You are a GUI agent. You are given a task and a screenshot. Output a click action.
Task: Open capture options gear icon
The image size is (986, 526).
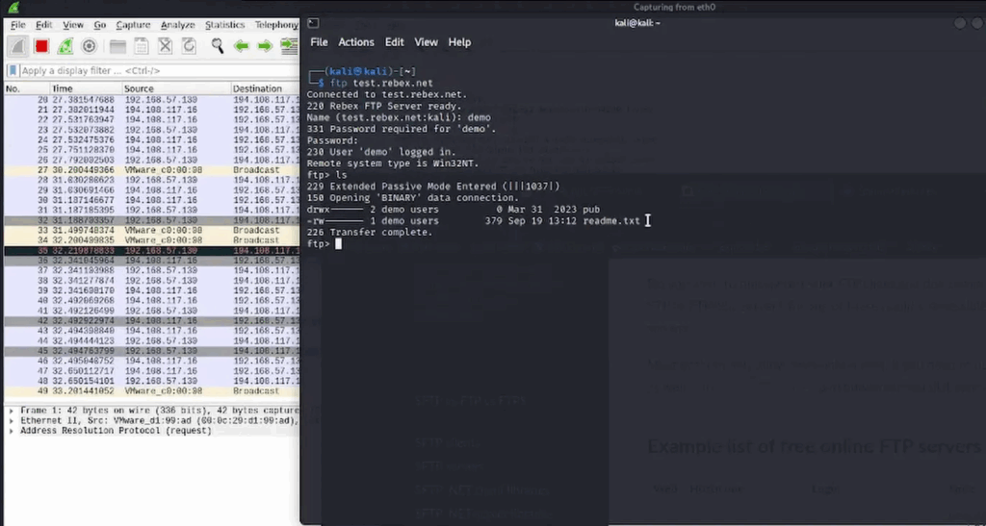click(90, 45)
